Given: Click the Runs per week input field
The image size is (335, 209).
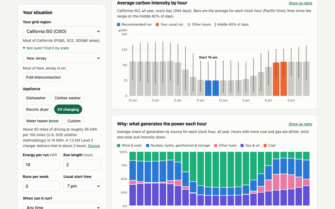Looking at the screenshot, I should coord(42,186).
